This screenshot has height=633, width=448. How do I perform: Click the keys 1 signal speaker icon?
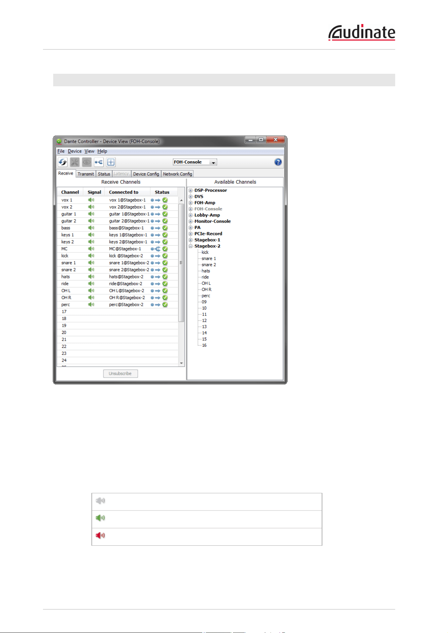click(91, 235)
